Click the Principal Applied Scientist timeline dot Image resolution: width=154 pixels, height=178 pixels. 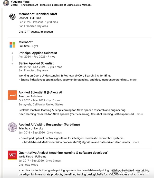point(12,53)
